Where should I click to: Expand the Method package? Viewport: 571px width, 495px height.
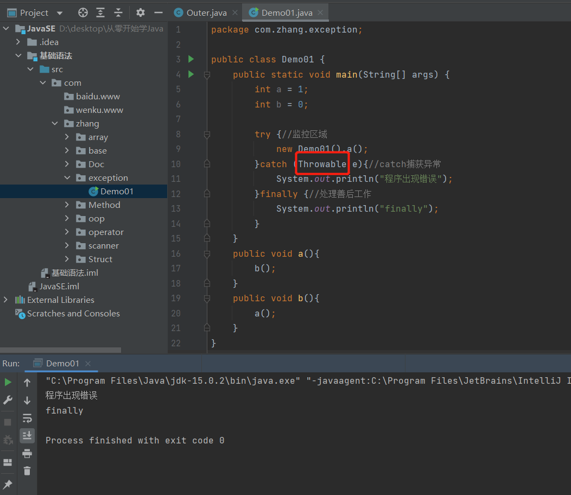click(x=67, y=205)
